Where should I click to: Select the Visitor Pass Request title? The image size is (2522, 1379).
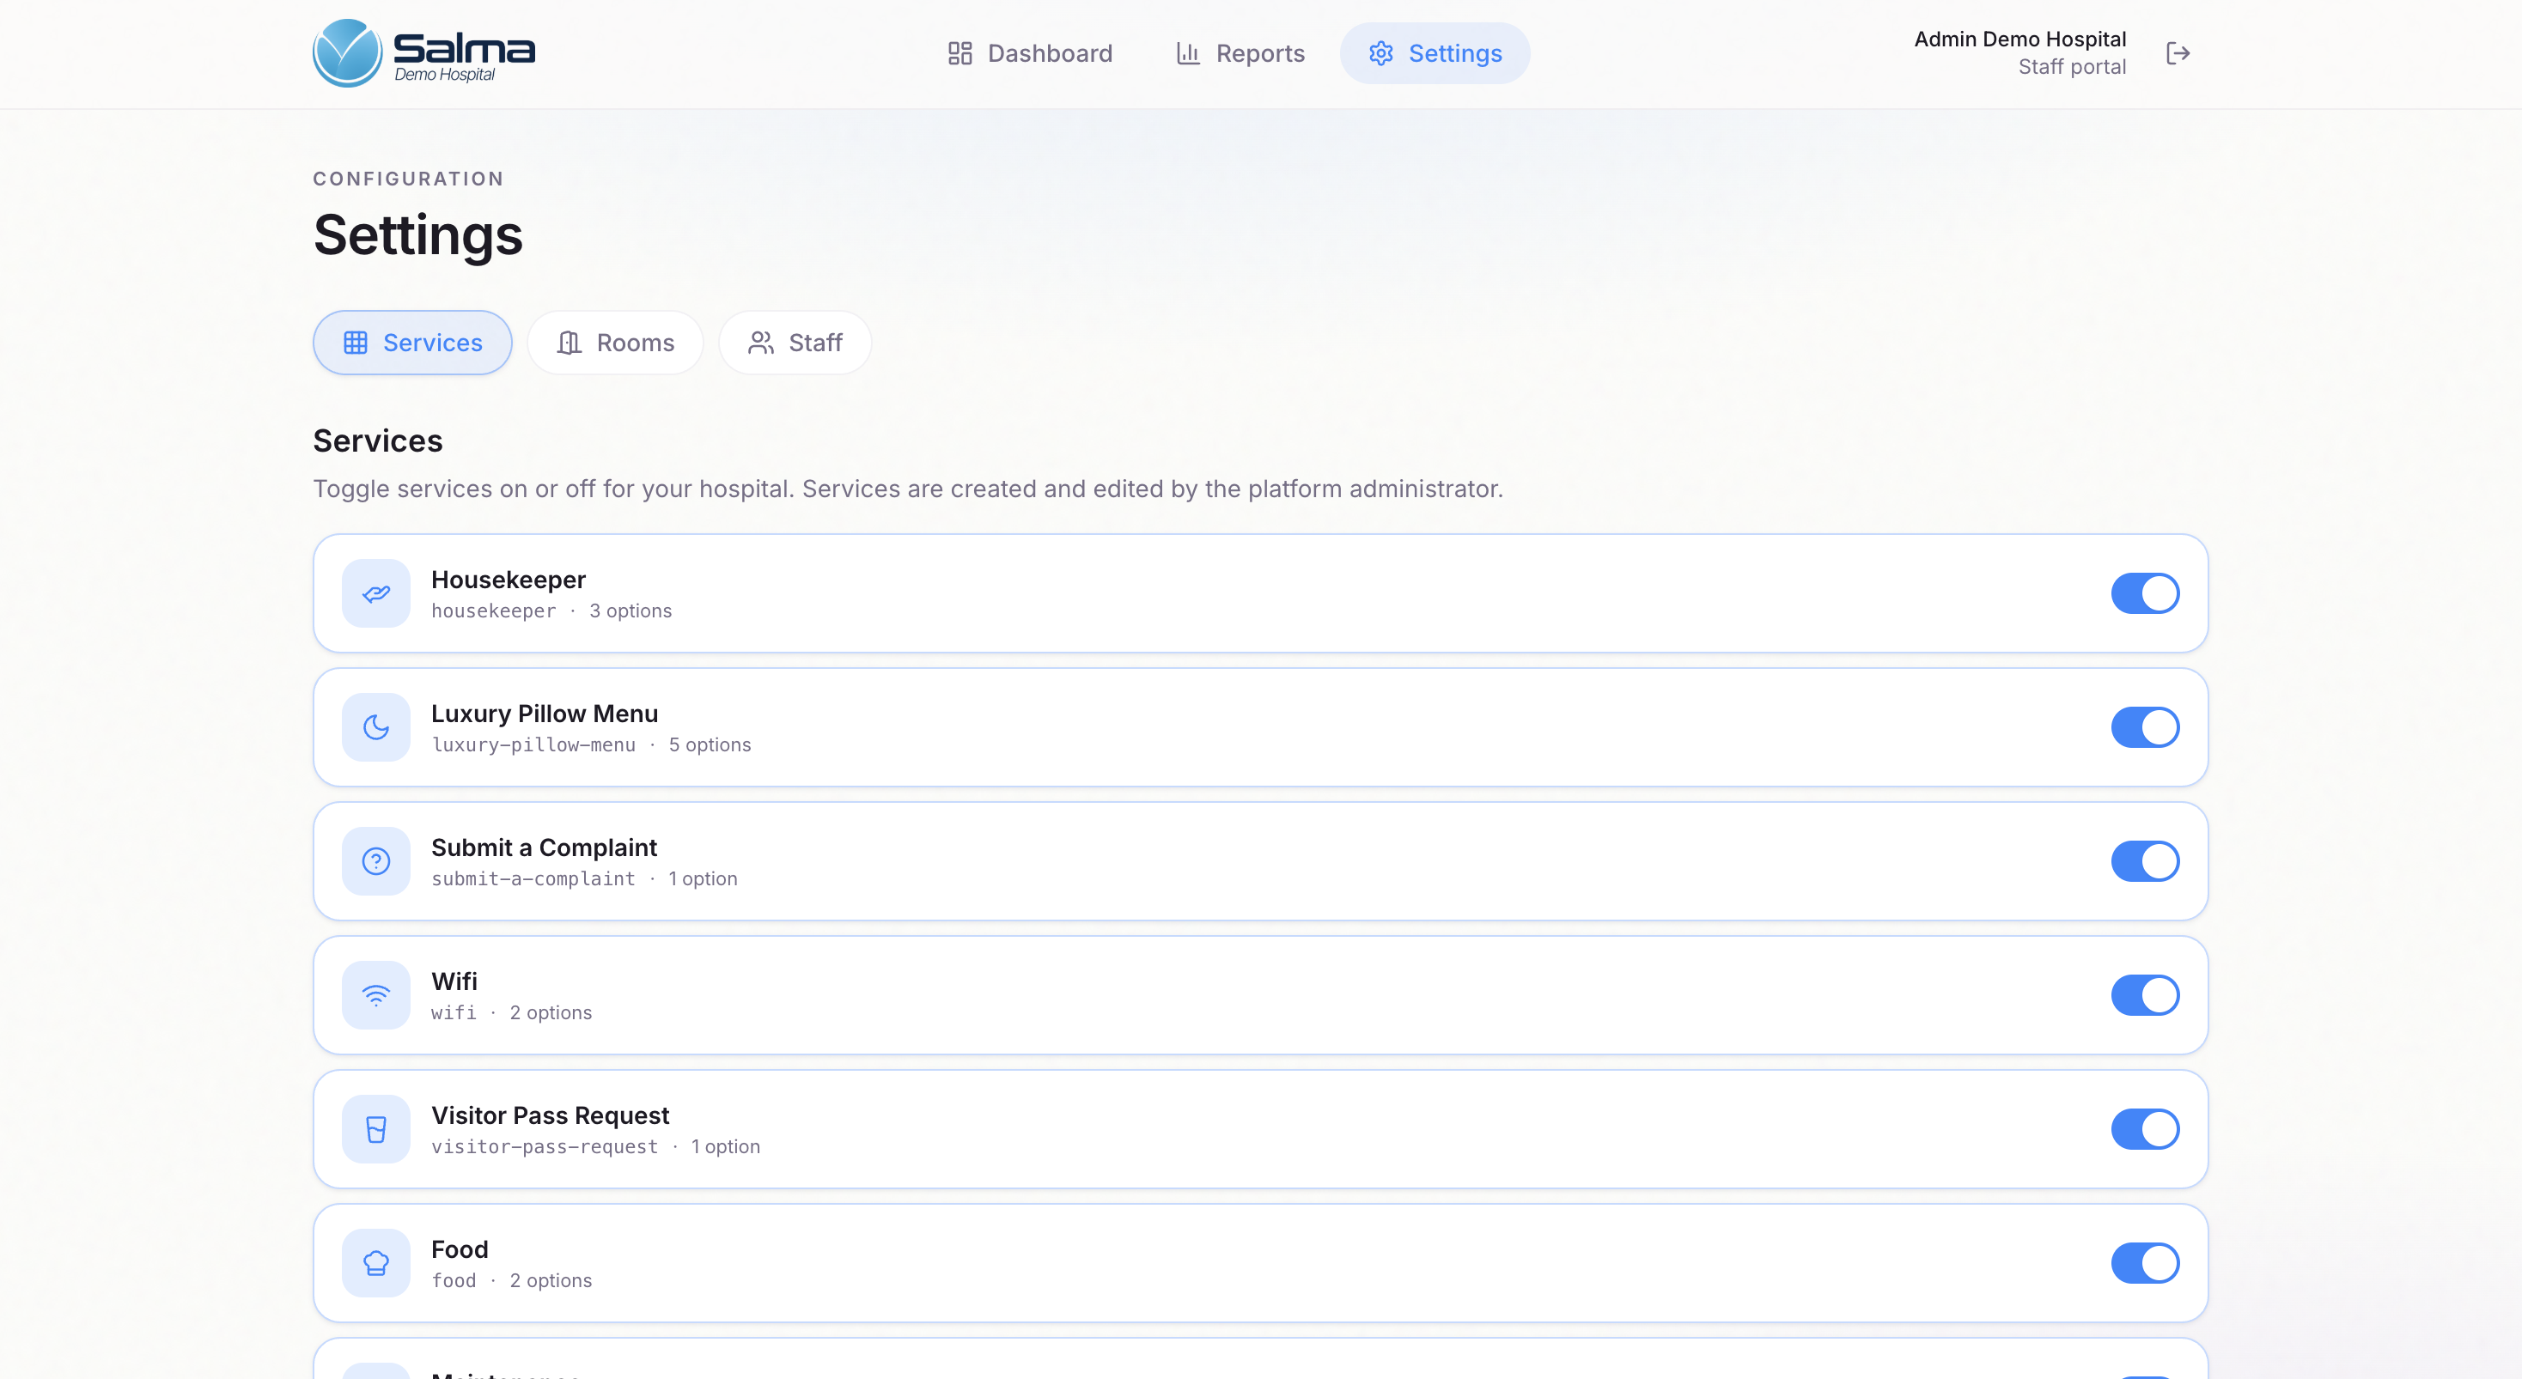coord(551,1115)
